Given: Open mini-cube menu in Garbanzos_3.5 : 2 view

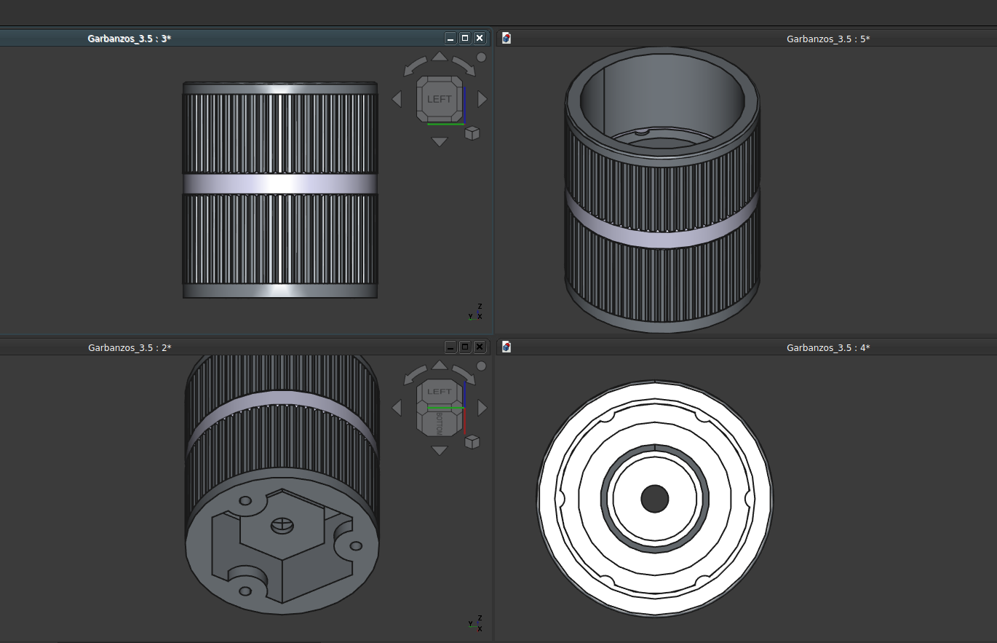Looking at the screenshot, I should click(x=472, y=442).
